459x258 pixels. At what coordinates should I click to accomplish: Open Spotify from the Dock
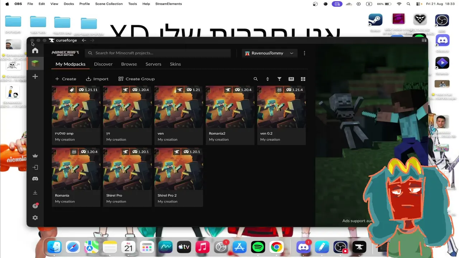tap(258, 247)
